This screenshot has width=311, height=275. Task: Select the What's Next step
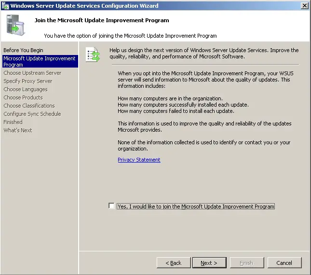pos(18,130)
